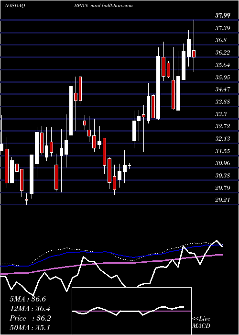Click the last red candlestick at far right
This screenshot has width=239, height=335.
[x=194, y=54]
